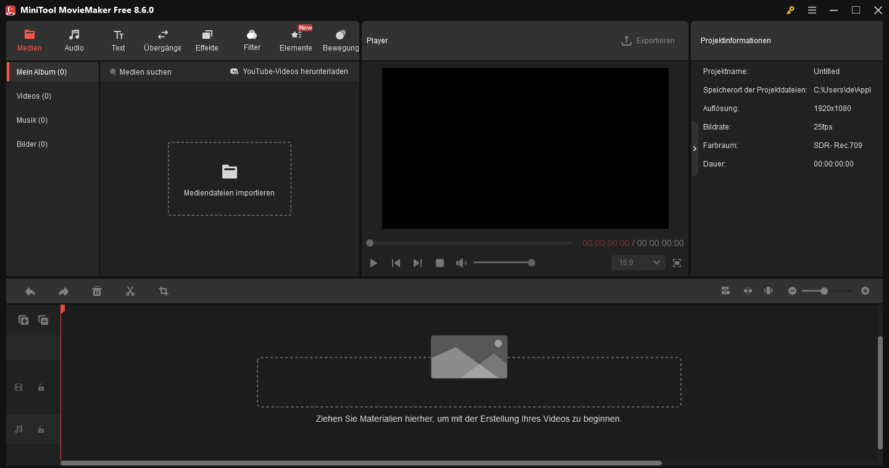This screenshot has height=468, width=889.
Task: Select the split (scissors) tool in the timeline toolbar
Action: pos(130,290)
